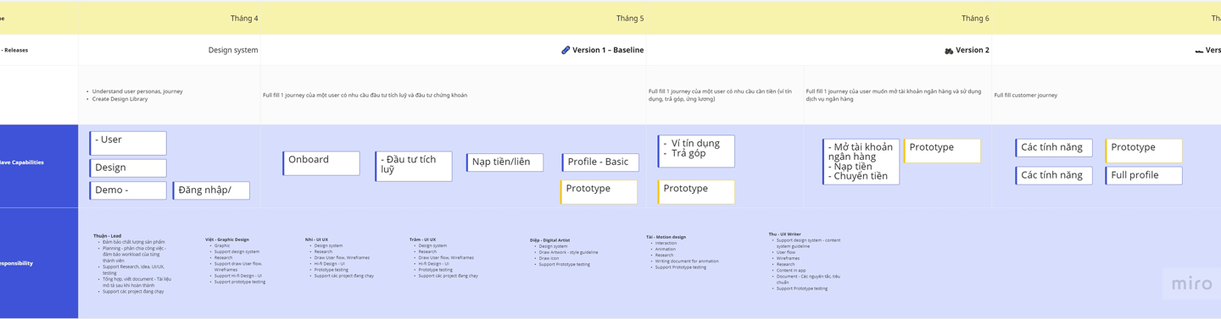This screenshot has width=1221, height=319.
Task: Click the icon beside Version 2
Action: pyautogui.click(x=949, y=51)
